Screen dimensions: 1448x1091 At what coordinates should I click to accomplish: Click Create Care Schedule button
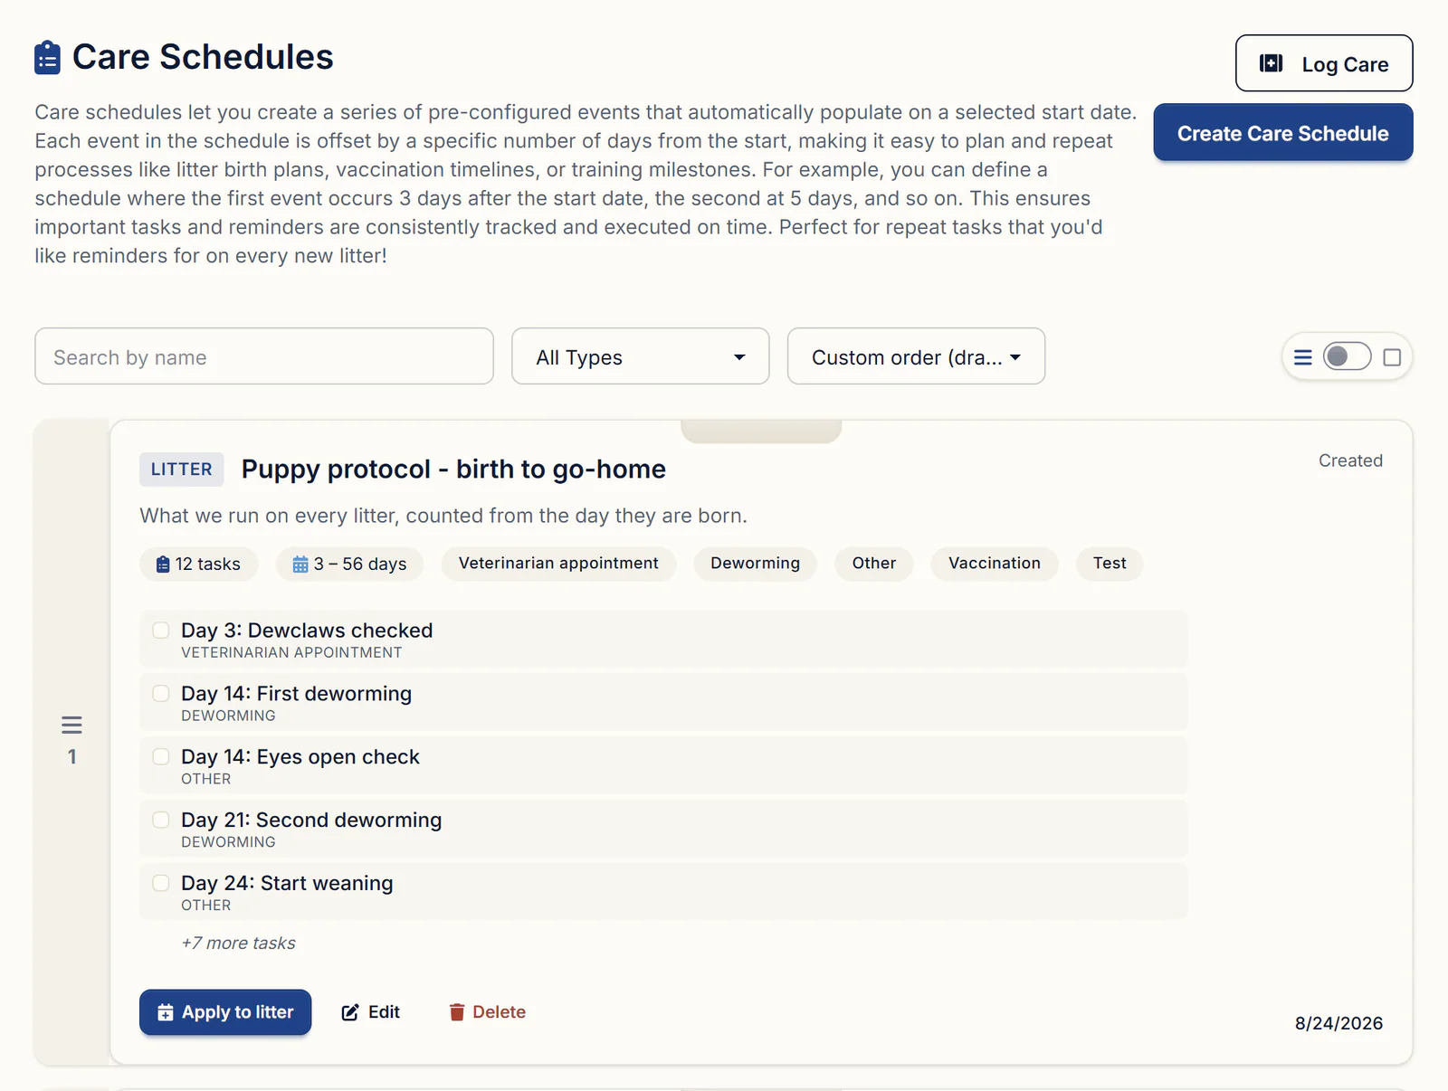pyautogui.click(x=1282, y=133)
